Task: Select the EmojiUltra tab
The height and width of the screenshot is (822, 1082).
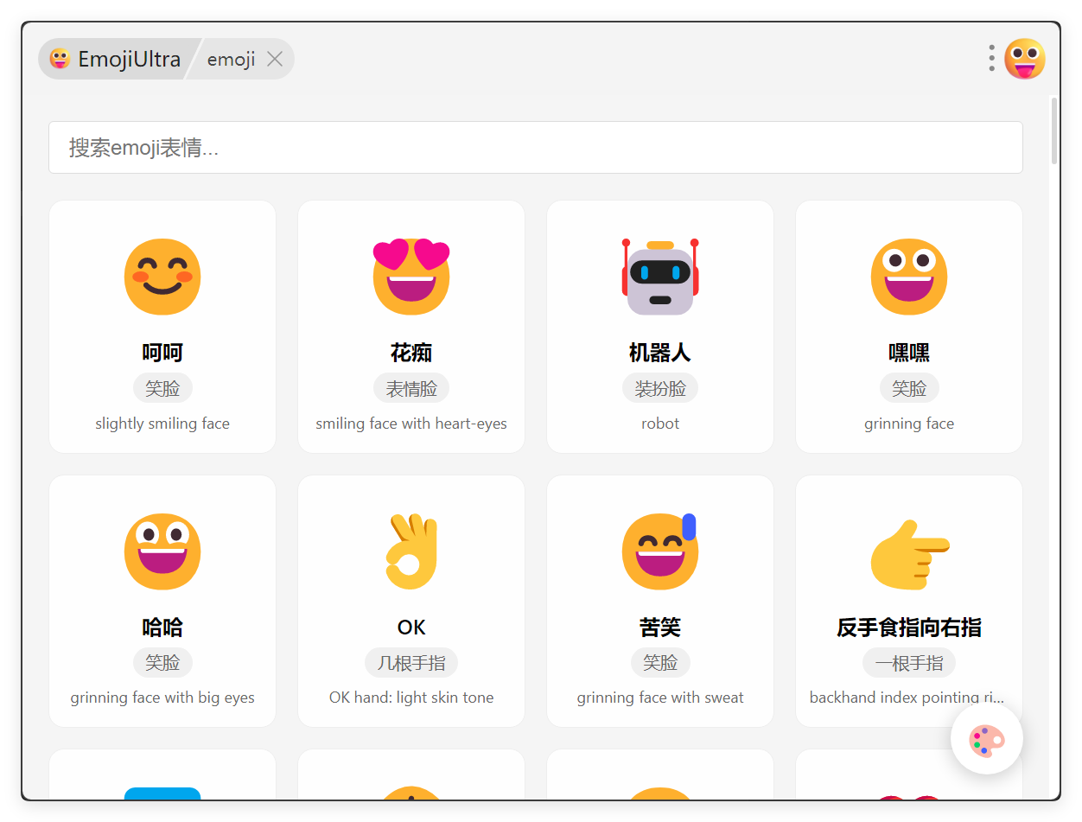Action: [118, 59]
